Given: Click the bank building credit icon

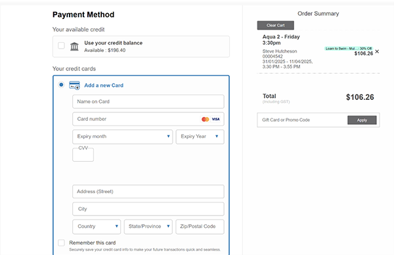Looking at the screenshot, I should click(74, 46).
